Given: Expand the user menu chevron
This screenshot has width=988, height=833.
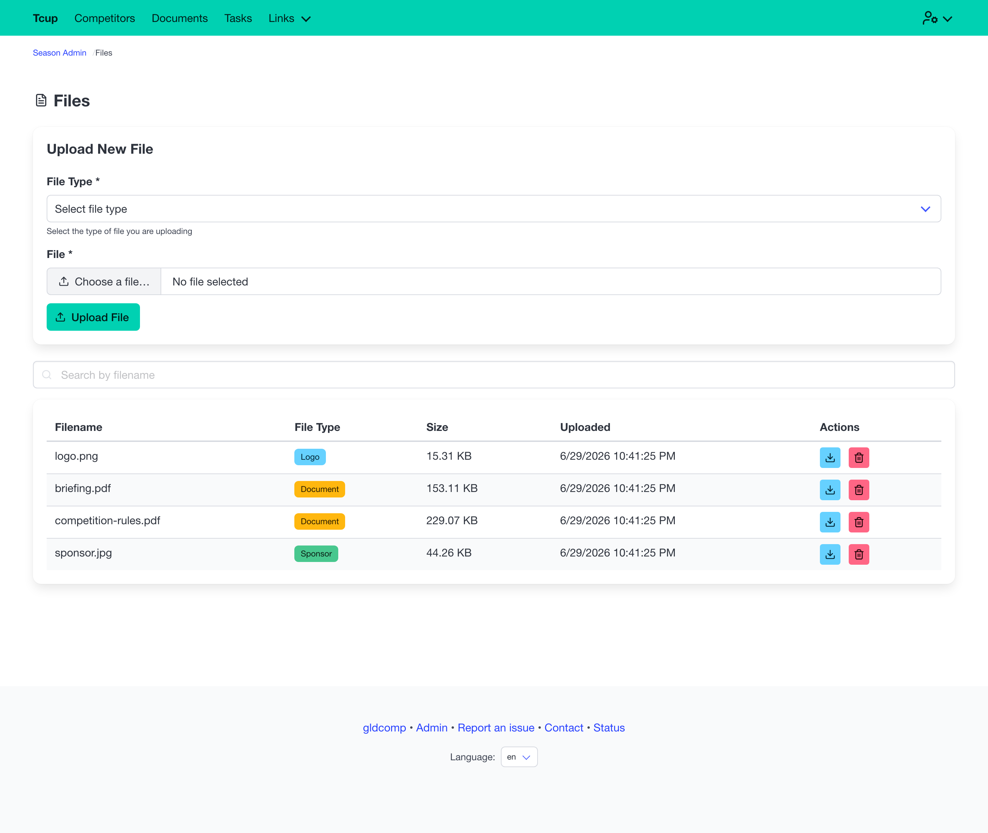Looking at the screenshot, I should point(948,19).
